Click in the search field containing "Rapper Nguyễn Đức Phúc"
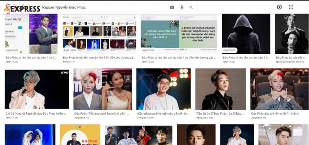The image size is (309, 145). (x=104, y=7)
